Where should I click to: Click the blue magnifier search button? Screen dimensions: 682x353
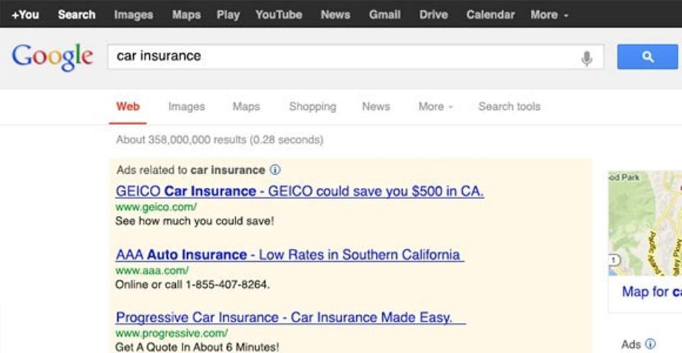tap(647, 57)
